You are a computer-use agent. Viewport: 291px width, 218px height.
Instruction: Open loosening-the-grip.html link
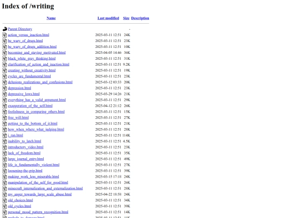25,171
